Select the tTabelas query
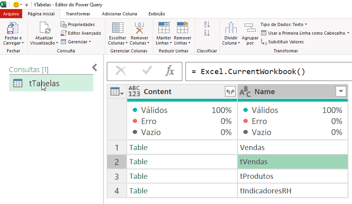This screenshot has width=352, height=204. (x=44, y=83)
